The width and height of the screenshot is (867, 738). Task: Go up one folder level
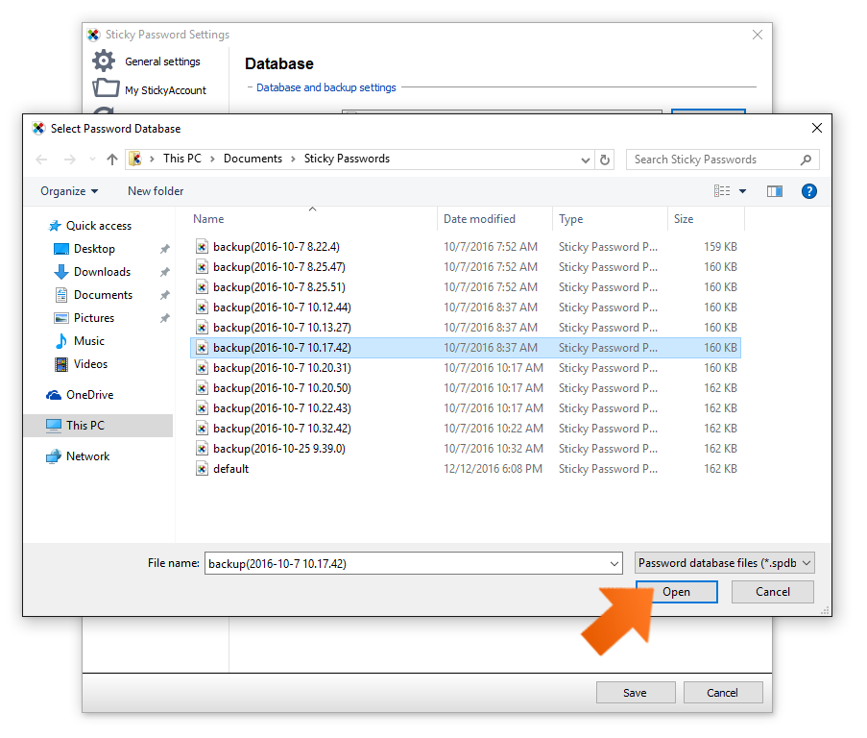pos(112,160)
